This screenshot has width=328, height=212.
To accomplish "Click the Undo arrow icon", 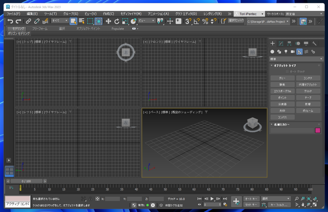I will point(10,21).
